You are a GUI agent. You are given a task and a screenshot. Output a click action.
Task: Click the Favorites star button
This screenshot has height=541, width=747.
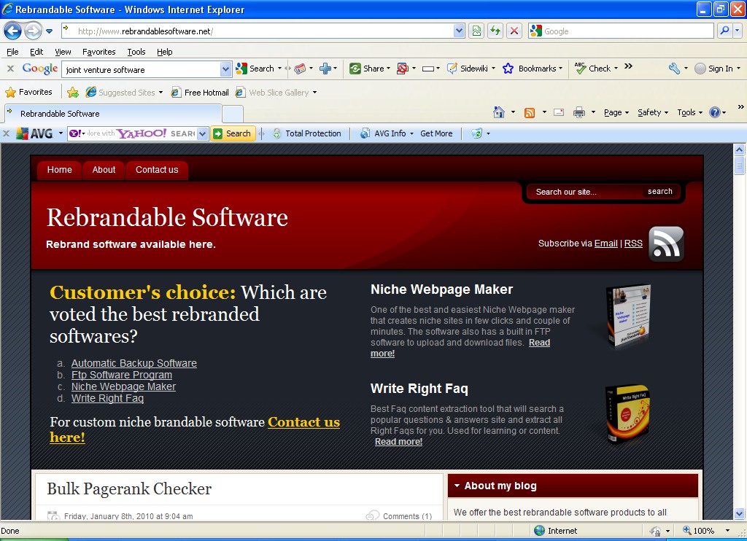(x=28, y=92)
